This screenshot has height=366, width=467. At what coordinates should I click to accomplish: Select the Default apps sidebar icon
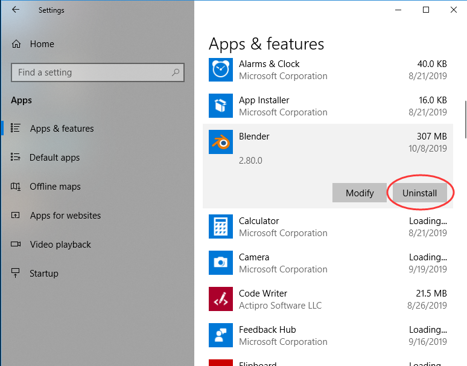pos(16,157)
